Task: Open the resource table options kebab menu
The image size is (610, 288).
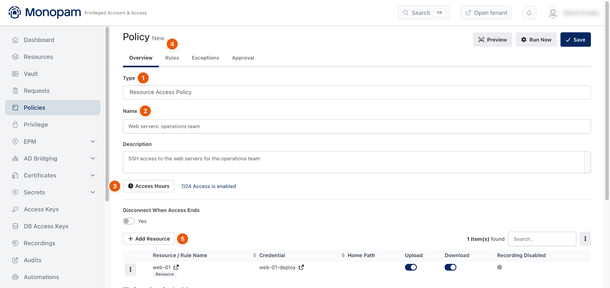Action: point(585,239)
